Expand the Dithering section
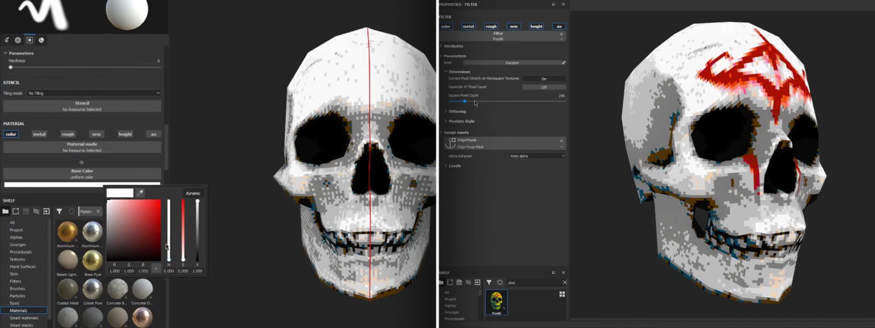This screenshot has height=328, width=875. click(457, 112)
